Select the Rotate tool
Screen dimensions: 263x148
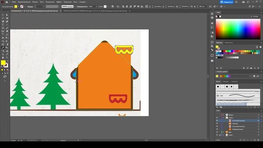3,35
